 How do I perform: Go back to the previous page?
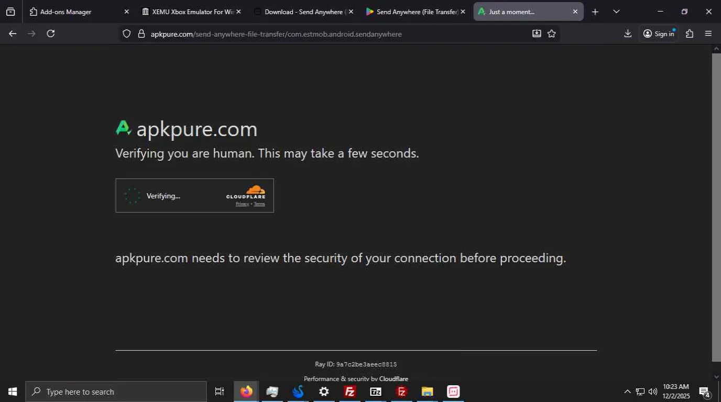[13, 33]
